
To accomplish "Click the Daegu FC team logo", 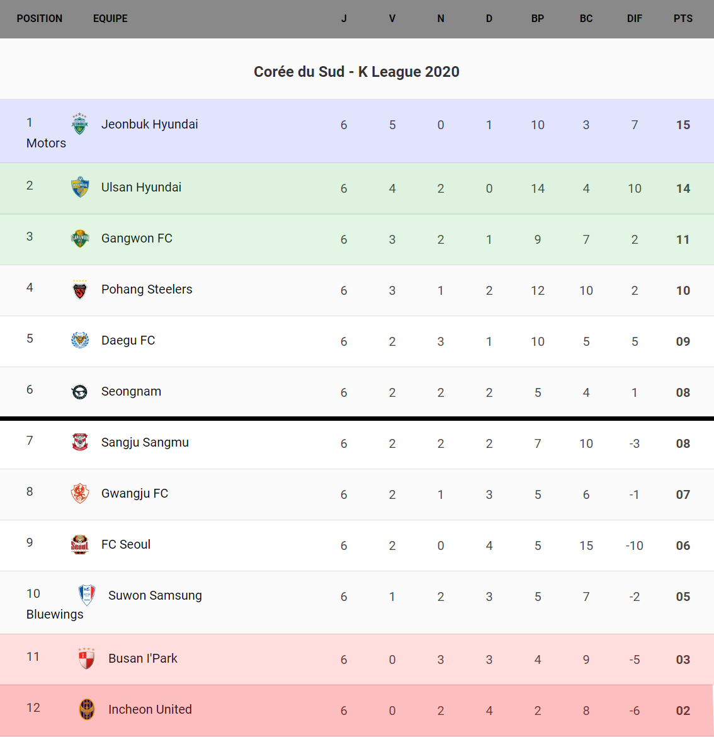I will (80, 340).
